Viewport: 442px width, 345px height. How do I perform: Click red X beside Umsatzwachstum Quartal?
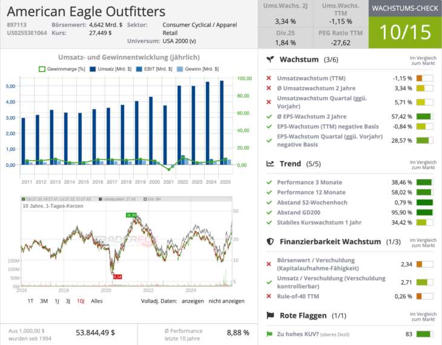click(x=269, y=102)
